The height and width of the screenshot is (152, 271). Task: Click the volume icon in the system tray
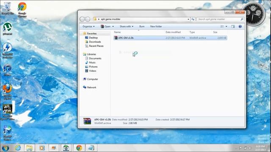250,148
